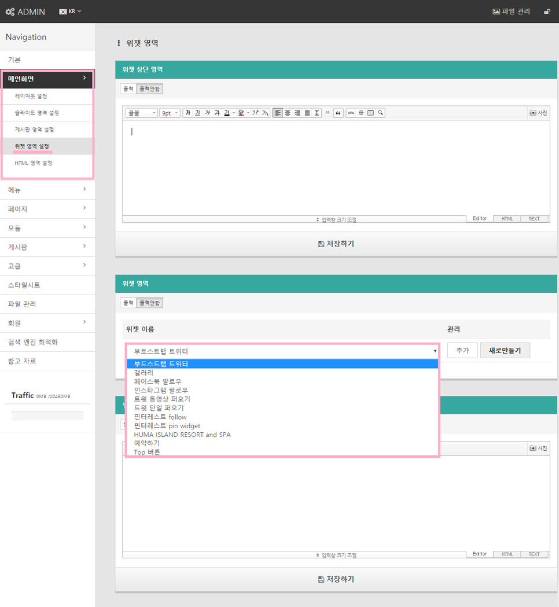Insert a hyperlink with the URL icon
Viewport: 559px width, 607px height.
[351, 113]
